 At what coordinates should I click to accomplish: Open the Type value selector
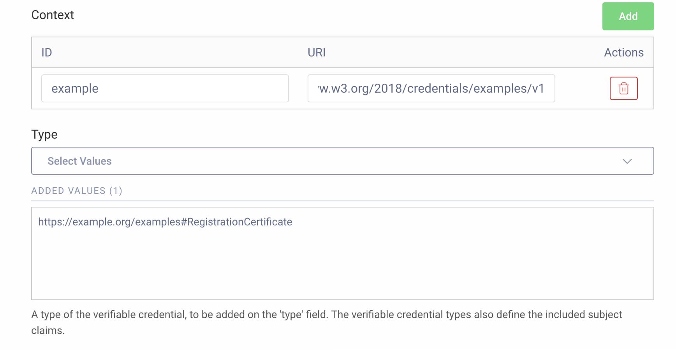coord(342,161)
